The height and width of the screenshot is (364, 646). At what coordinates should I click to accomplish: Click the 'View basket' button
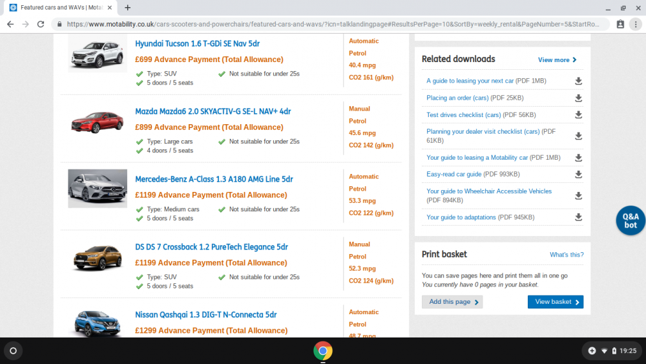556,302
